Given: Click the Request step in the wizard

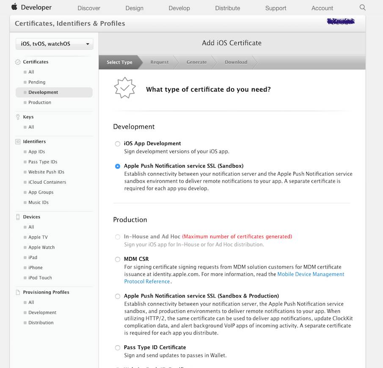Looking at the screenshot, I should point(160,62).
